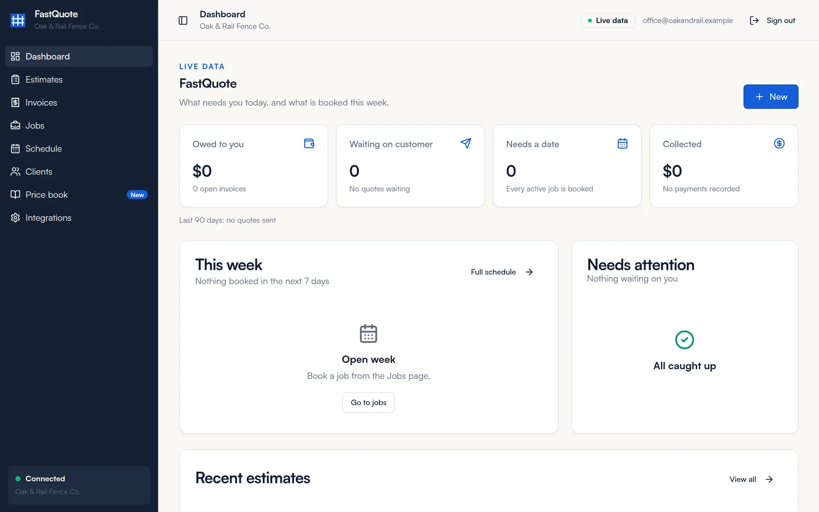Select Integrations in the sidebar
This screenshot has height=512, width=819.
[79, 218]
